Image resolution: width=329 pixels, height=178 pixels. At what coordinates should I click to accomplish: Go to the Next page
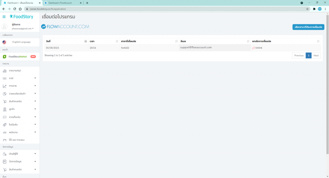[x=316, y=55]
